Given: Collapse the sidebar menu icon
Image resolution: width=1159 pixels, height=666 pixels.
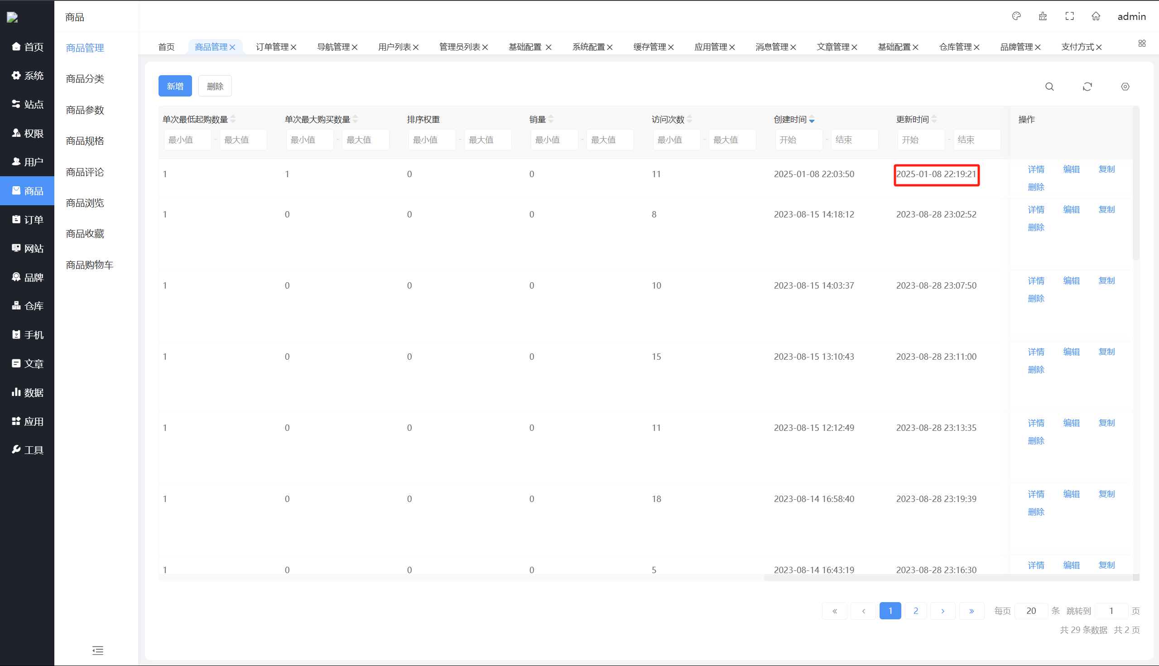Looking at the screenshot, I should 97,650.
